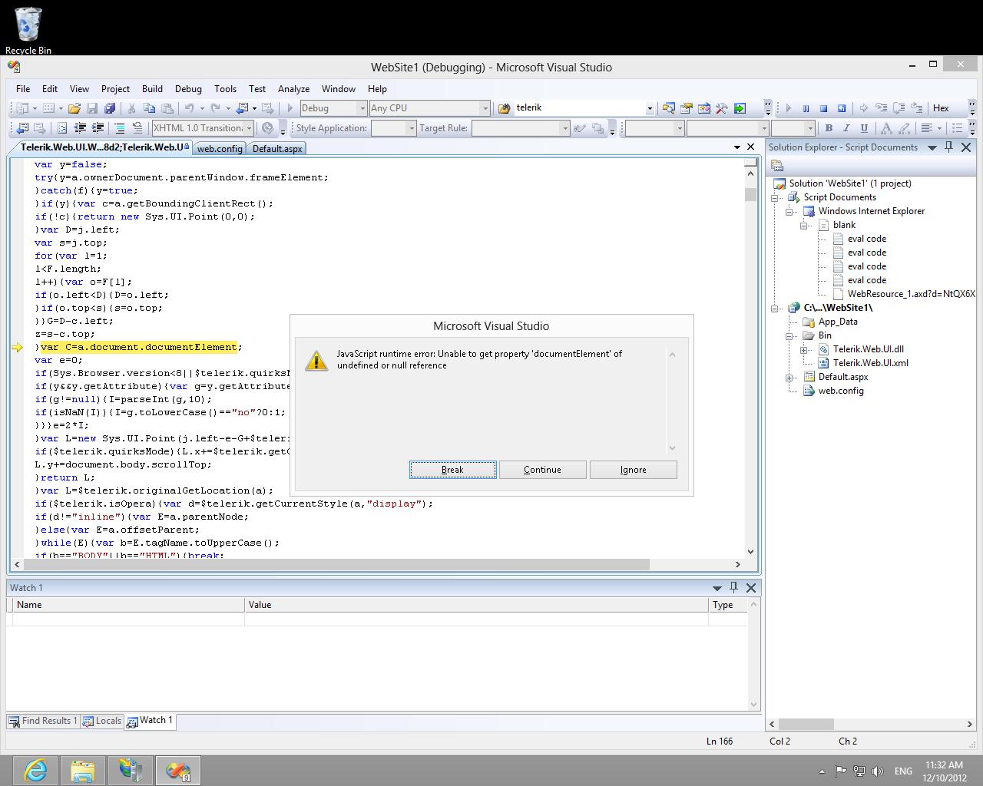983x786 pixels.
Task: Click the Save All toolbar icon
Action: point(109,108)
